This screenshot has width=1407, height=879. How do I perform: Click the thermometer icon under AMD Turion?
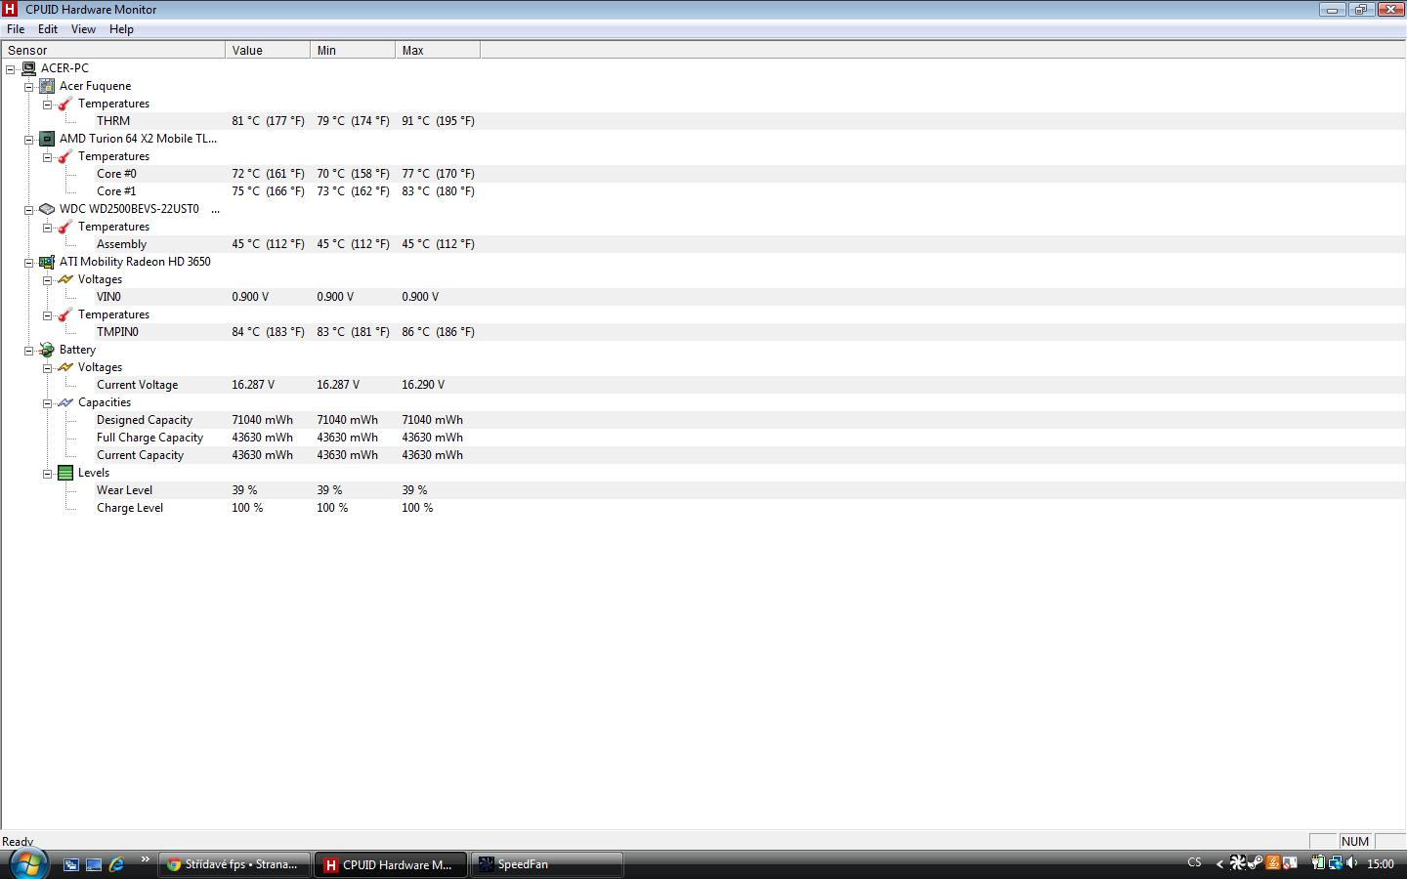pos(65,156)
